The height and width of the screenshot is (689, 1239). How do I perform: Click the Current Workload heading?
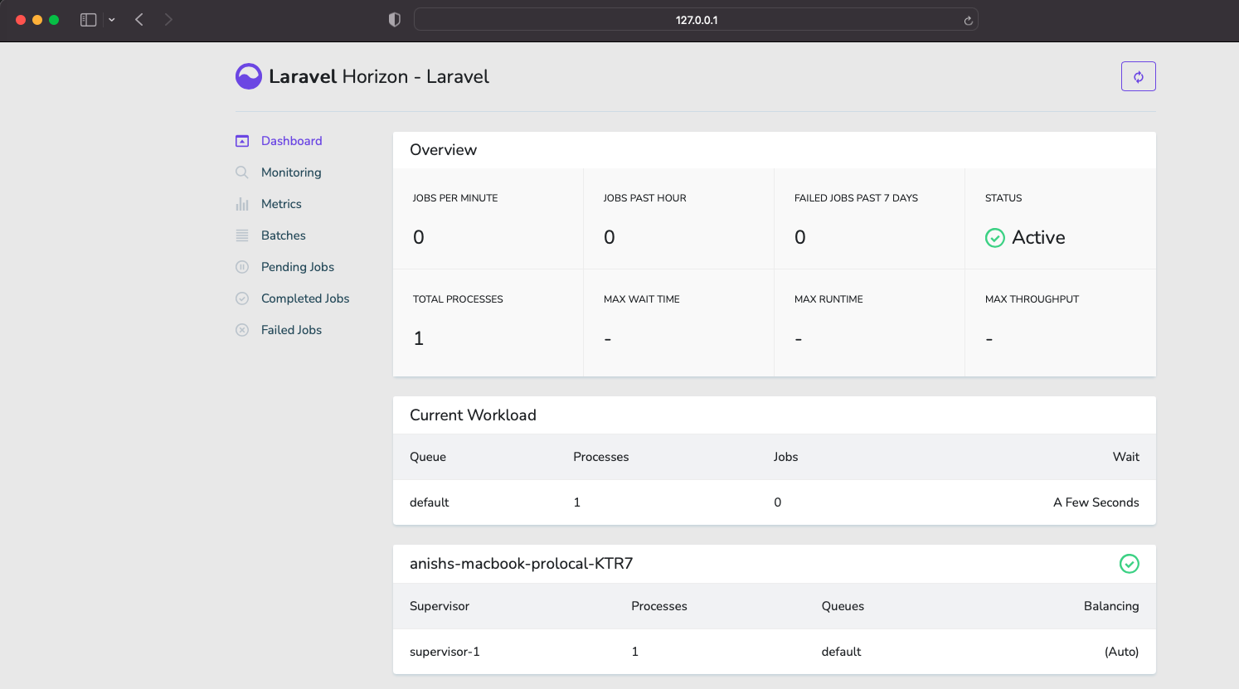click(473, 415)
